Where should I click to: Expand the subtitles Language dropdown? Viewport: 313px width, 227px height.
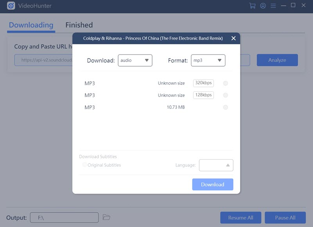[216, 165]
